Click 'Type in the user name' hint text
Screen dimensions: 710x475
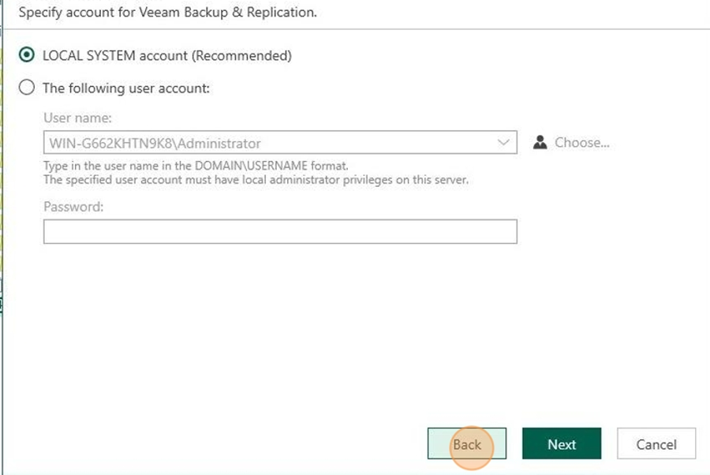pyautogui.click(x=196, y=166)
